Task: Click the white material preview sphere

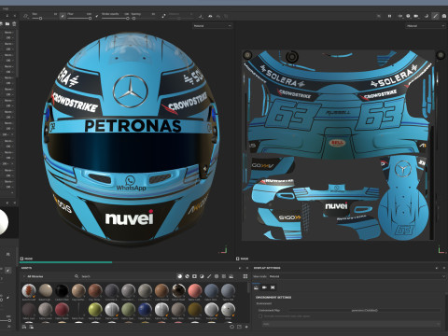Action: [x=3, y=222]
